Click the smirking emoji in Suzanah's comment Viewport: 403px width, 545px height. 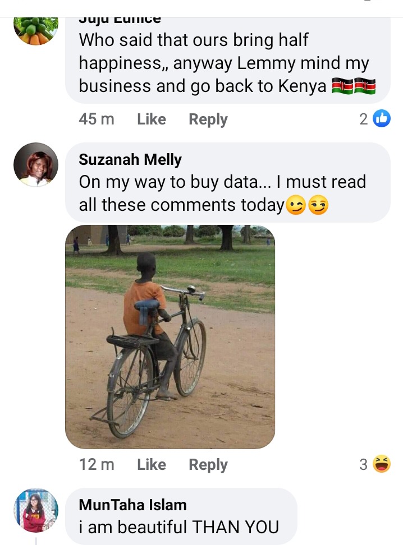318,205
